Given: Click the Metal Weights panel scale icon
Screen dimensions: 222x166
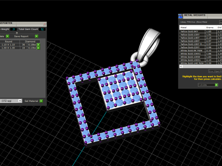Looking at the screenshot, I should click(x=180, y=16).
